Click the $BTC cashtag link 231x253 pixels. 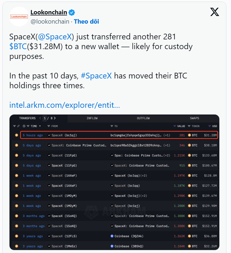click(18, 46)
